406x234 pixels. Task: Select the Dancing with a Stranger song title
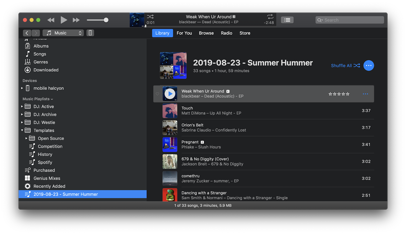point(204,193)
